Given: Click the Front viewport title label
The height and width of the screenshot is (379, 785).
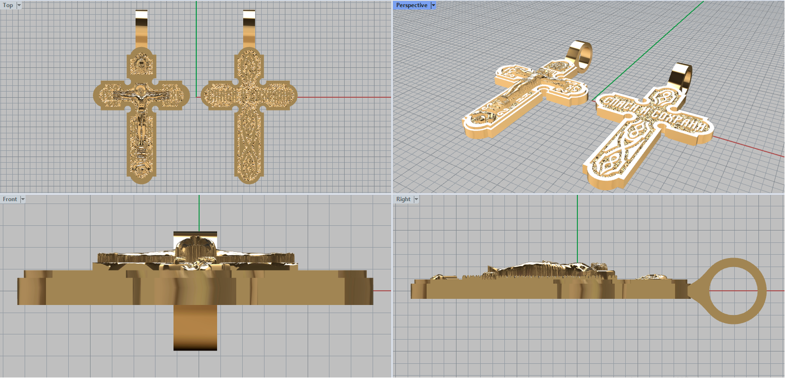Looking at the screenshot, I should [10, 199].
